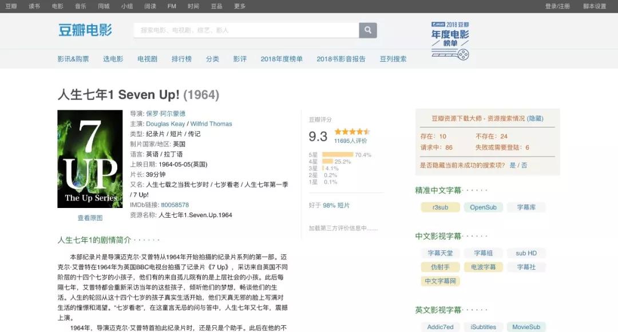
Task: Open the 电视剧 section tab
Action: (146, 58)
